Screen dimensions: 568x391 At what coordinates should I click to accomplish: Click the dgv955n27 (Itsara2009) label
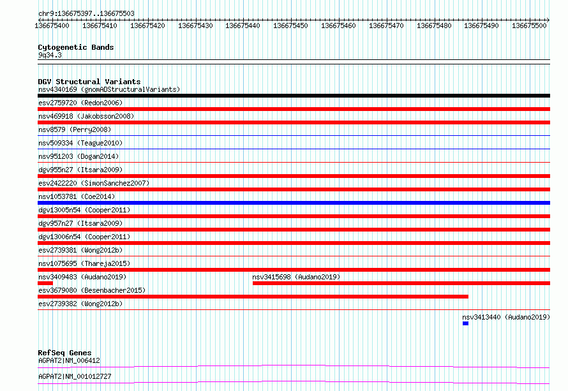coord(80,170)
